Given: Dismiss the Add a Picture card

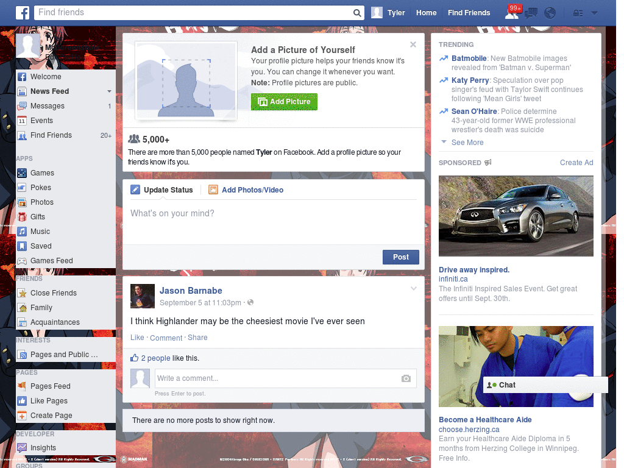Looking at the screenshot, I should point(413,44).
